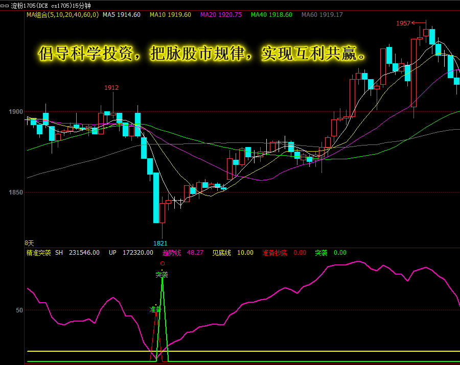
Task: Click the 准备抄底 0.00 label
Action: click(x=284, y=253)
